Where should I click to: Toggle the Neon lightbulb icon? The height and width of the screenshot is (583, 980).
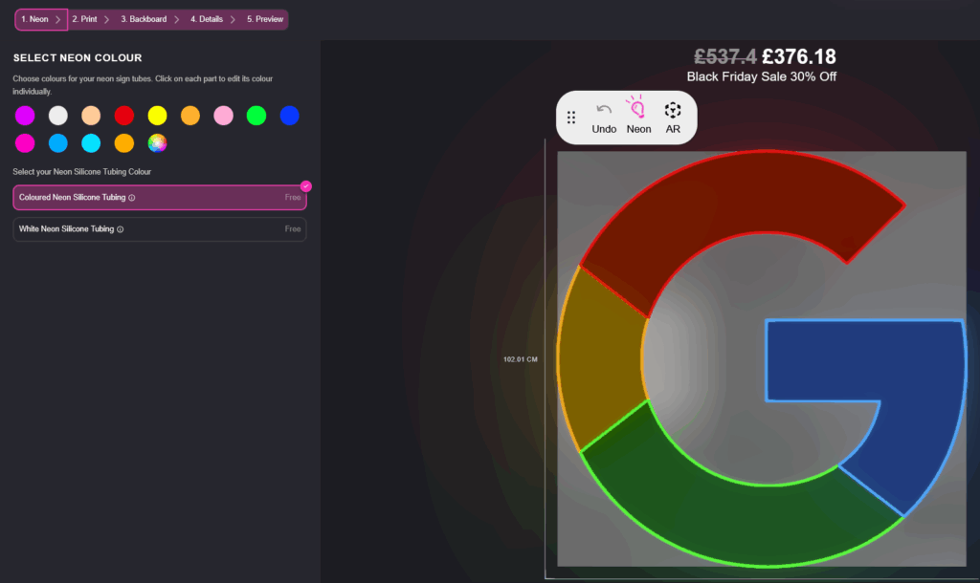638,108
